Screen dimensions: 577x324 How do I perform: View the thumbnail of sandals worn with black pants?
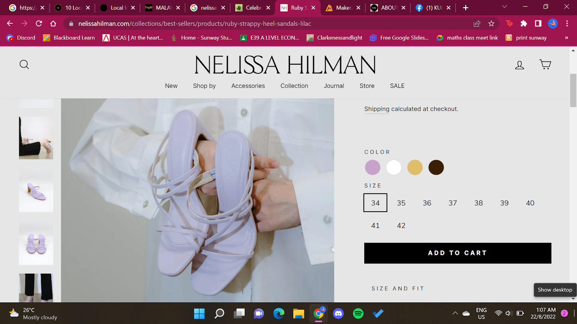[x=36, y=138]
